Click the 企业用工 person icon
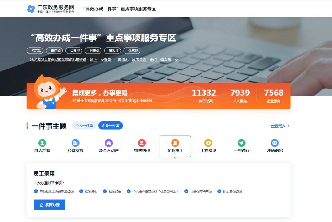The width and height of the screenshot is (332, 222). tap(175, 142)
